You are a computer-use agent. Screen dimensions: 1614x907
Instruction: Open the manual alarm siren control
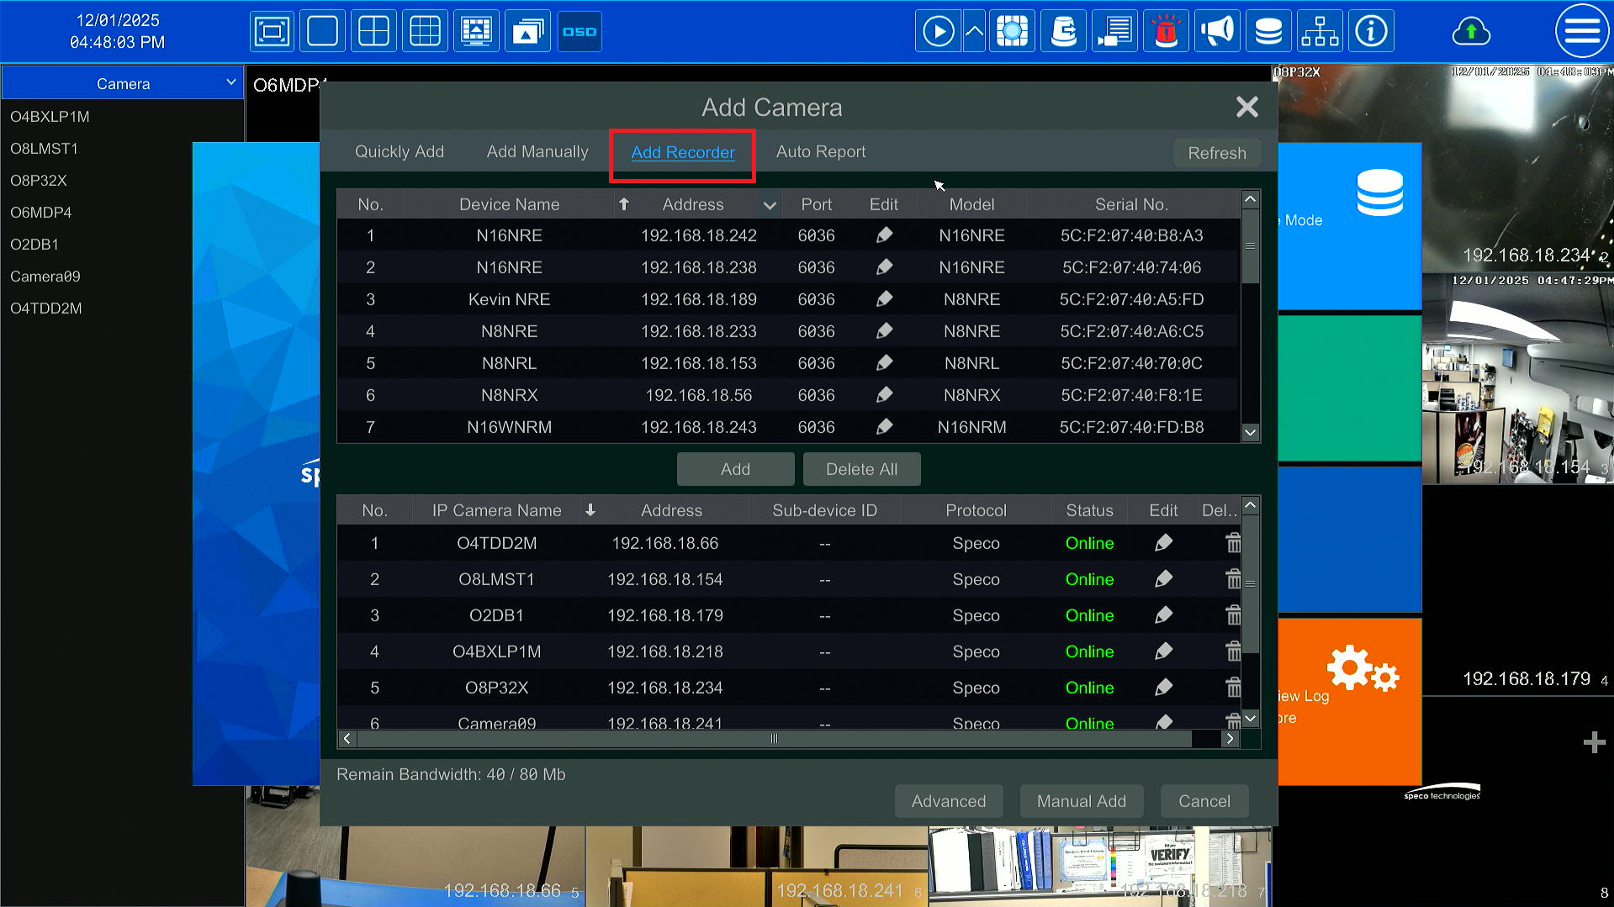click(1166, 30)
